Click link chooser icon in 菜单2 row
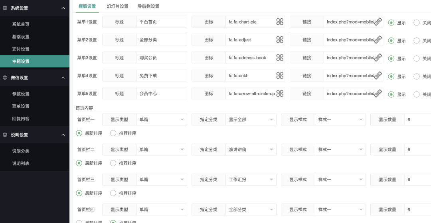The image size is (431, 223). click(x=378, y=40)
